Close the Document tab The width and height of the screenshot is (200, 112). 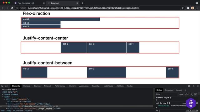[77, 3]
